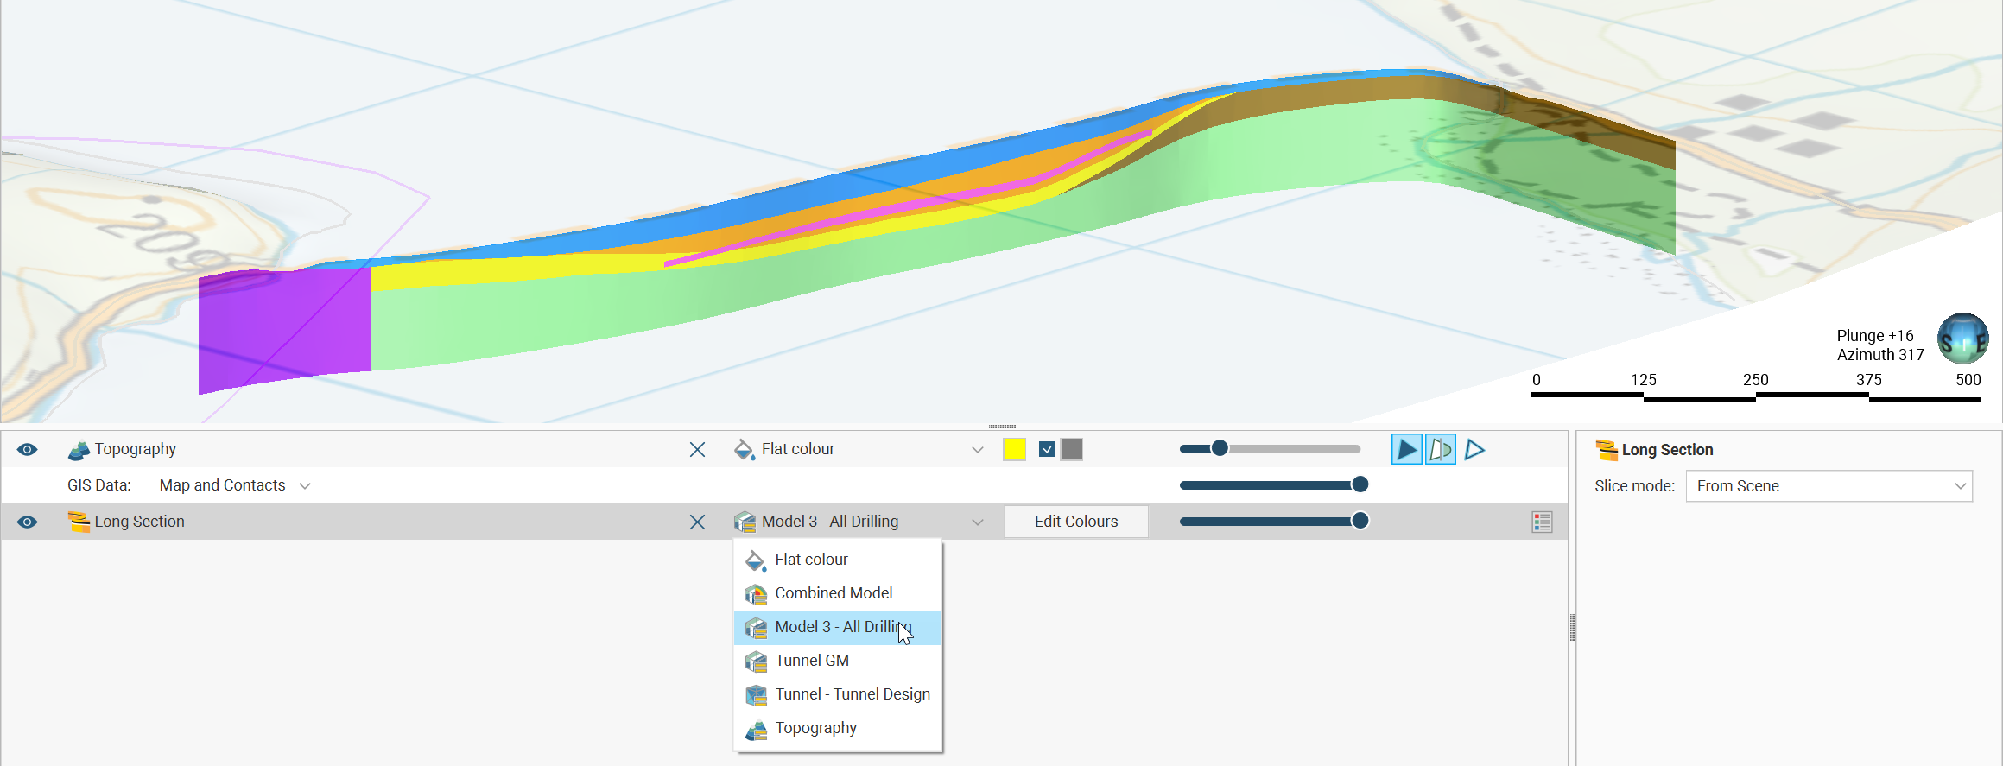Viewport: 2003px width, 766px height.
Task: Hide the Long Section layer using eye icon
Action: pos(28,522)
